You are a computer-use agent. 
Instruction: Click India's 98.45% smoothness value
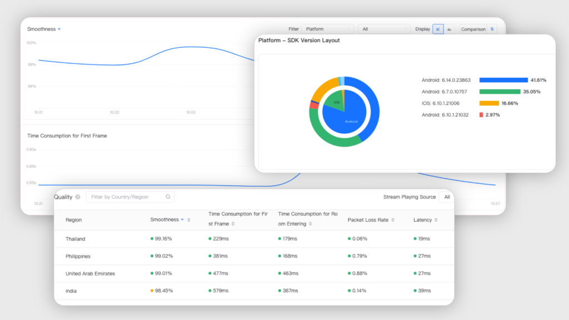(x=164, y=291)
